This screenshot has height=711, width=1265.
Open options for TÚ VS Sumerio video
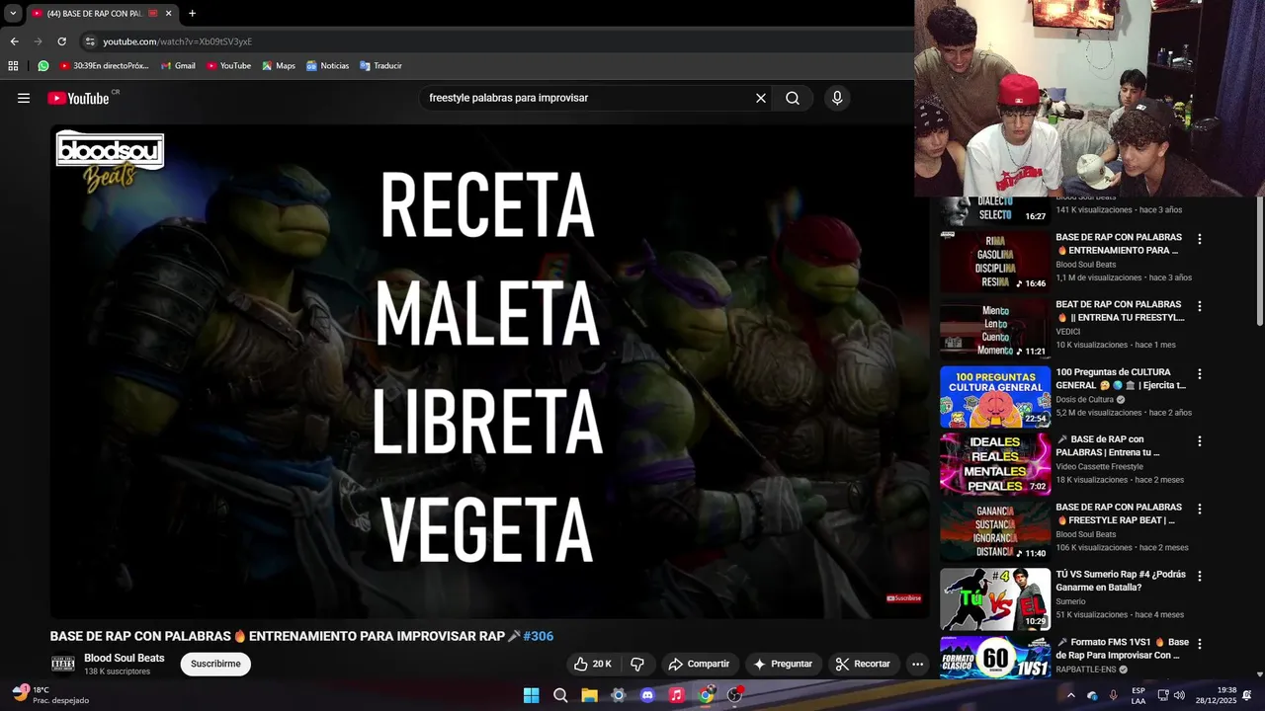coord(1200,576)
